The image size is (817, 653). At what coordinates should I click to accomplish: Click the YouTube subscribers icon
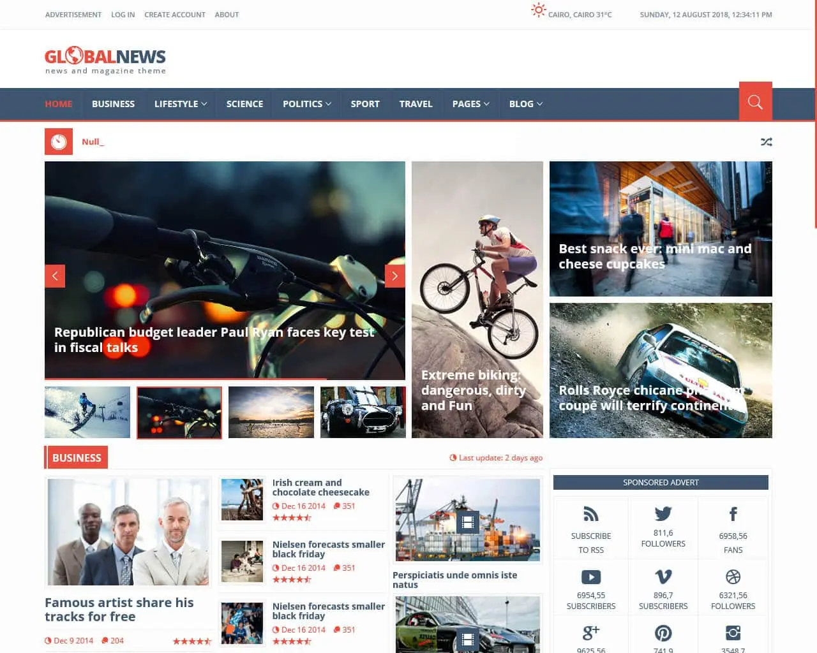(591, 577)
